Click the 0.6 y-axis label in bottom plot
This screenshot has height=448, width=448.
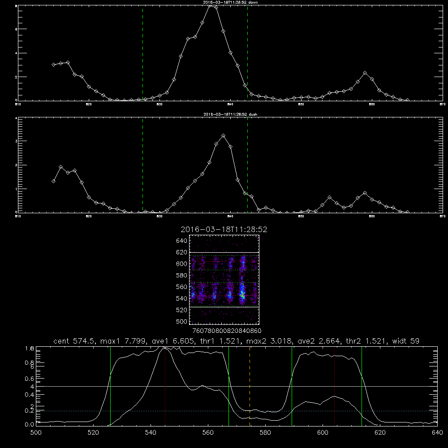(x=30, y=379)
